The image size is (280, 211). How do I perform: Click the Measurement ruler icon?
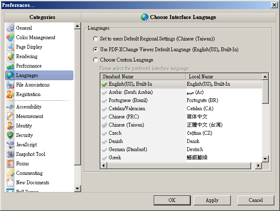tap(10, 116)
